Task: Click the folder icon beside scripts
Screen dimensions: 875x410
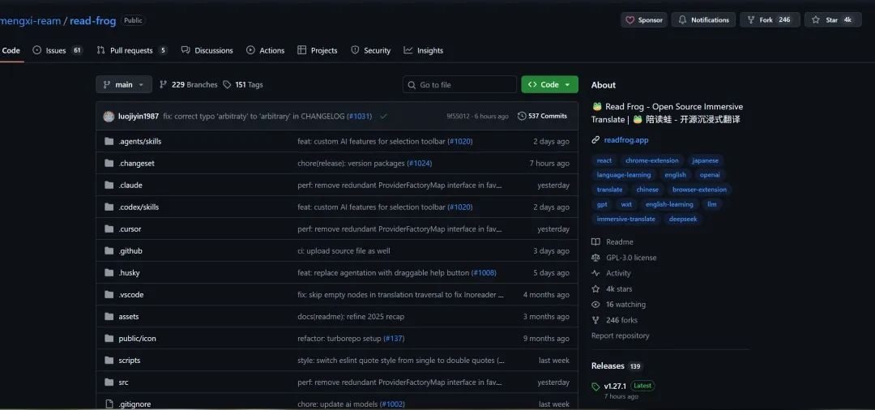Action: [x=109, y=361]
